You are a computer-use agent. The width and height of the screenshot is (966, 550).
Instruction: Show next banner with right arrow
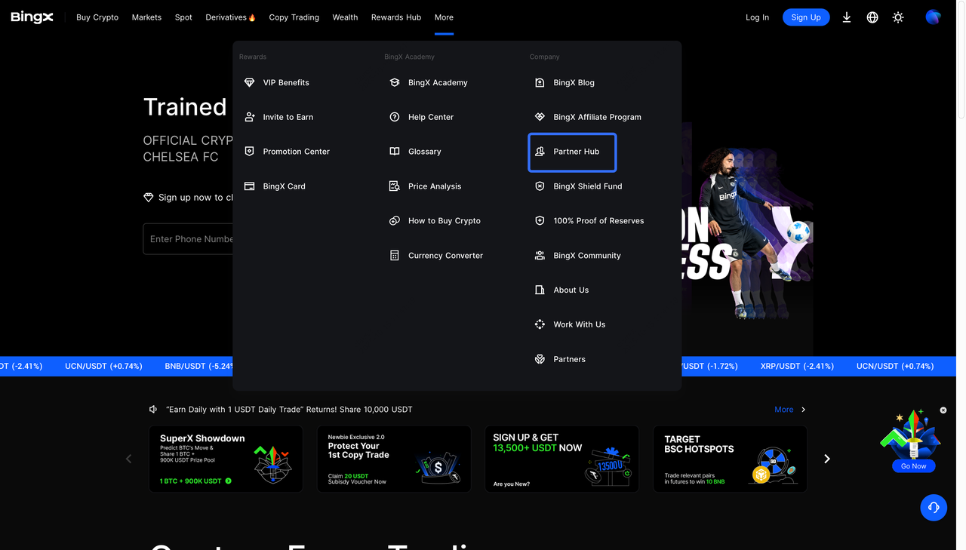(x=827, y=459)
